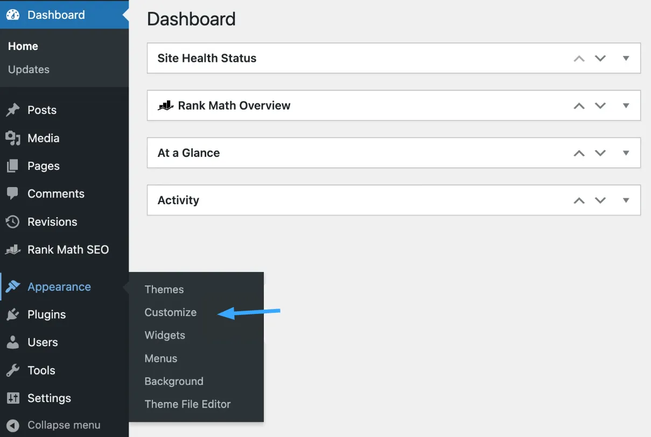Click the Rank Math SEO sidebar icon
This screenshot has width=651, height=437.
pos(13,250)
